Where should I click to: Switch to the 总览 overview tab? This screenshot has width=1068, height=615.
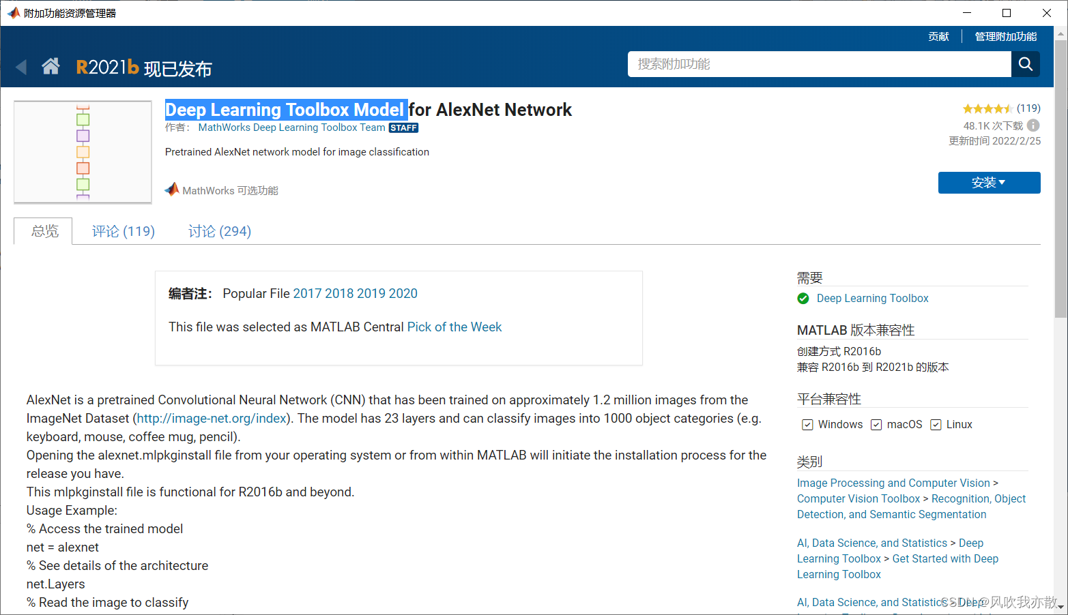(x=44, y=231)
